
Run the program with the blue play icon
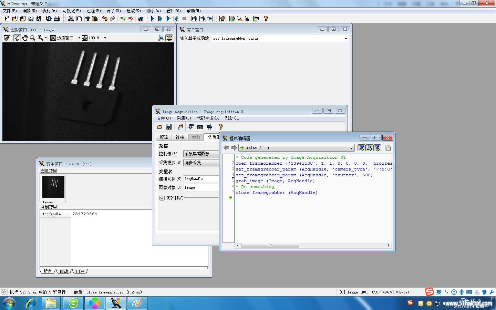tap(153, 19)
